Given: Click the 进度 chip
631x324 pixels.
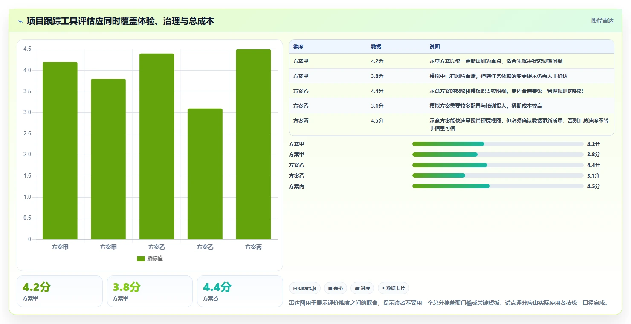Looking at the screenshot, I should pyautogui.click(x=362, y=288).
